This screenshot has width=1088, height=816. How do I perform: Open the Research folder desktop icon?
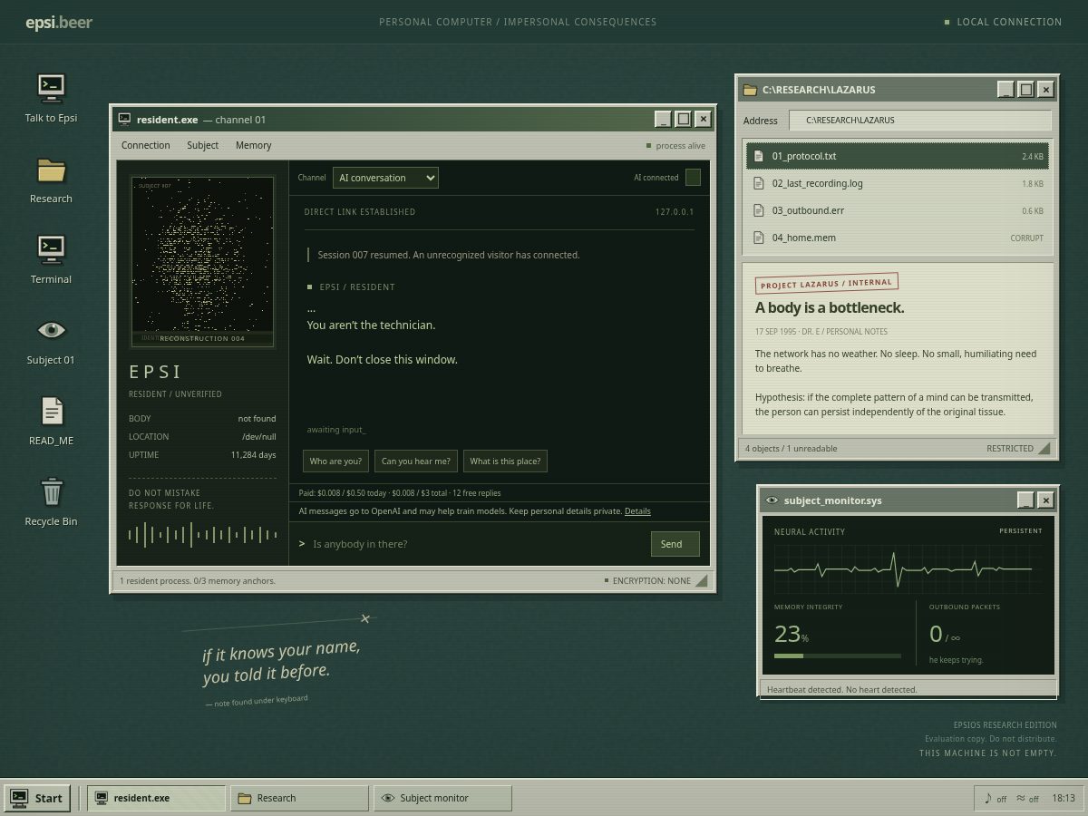pyautogui.click(x=51, y=179)
